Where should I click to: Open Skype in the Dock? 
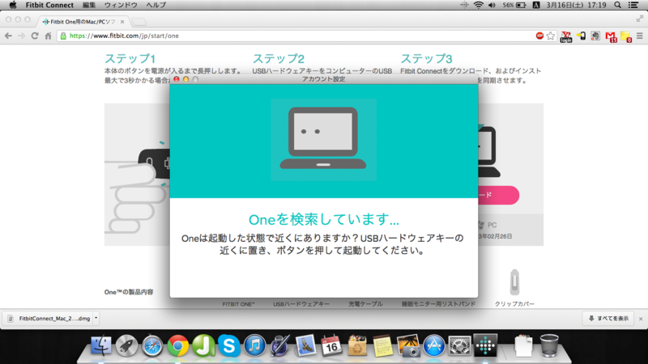coord(229,345)
